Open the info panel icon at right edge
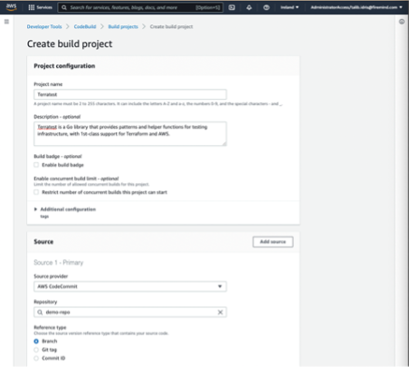The width and height of the screenshot is (409, 367). (x=402, y=22)
